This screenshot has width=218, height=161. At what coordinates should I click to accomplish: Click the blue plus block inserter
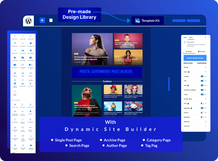coord(42,20)
